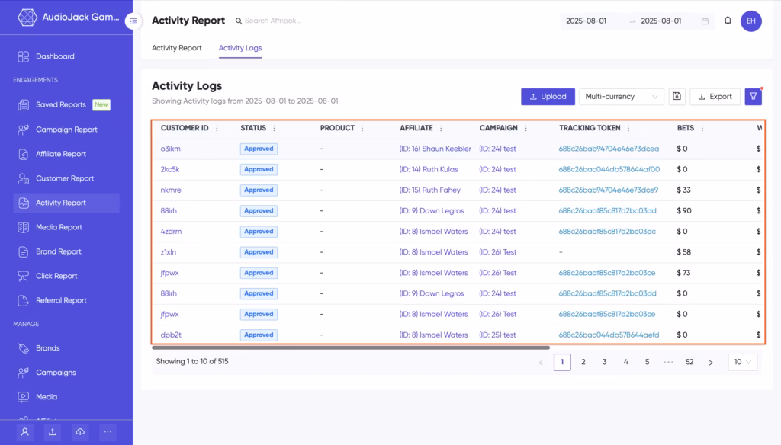Open customer ID o3ikm link
781x445 pixels.
point(170,149)
